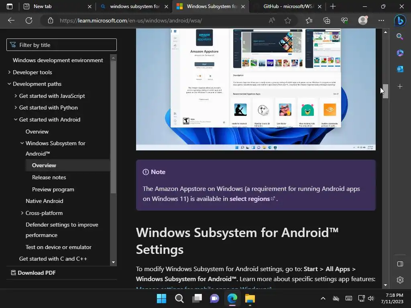Open Release notes page
Image resolution: width=411 pixels, height=308 pixels.
click(x=49, y=177)
